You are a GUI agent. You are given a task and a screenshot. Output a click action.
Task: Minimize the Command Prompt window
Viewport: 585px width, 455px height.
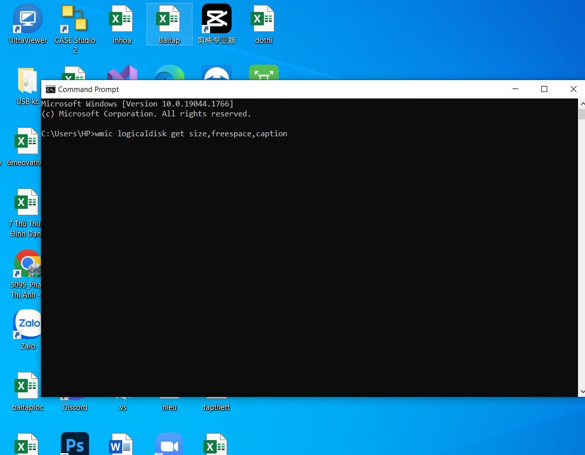tap(515, 89)
